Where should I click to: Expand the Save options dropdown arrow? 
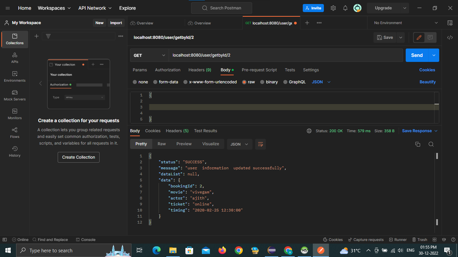[400, 37]
